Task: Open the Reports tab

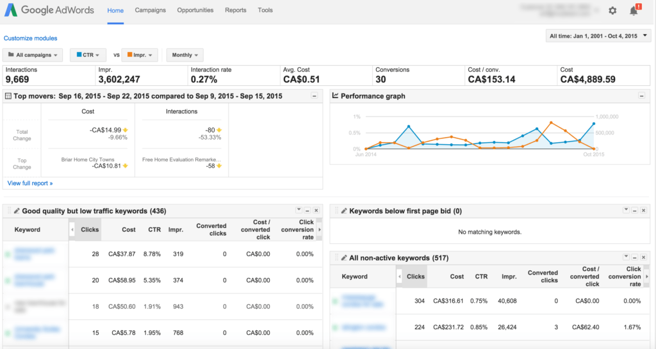Action: point(235,11)
